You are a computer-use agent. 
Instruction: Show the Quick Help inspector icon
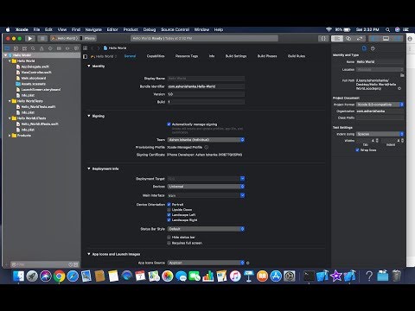[373, 48]
